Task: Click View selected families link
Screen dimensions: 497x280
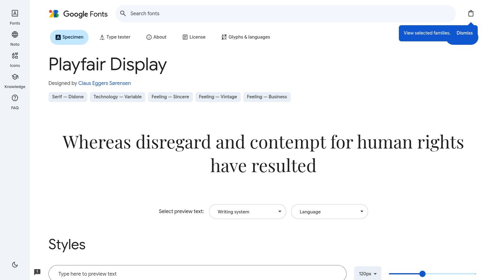Action: click(x=427, y=33)
